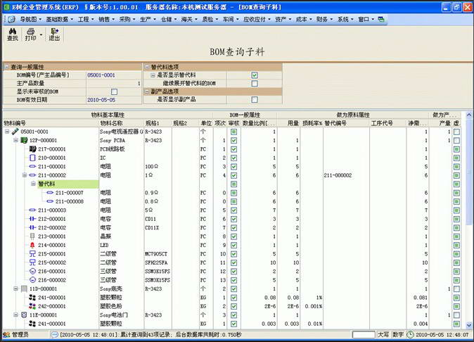The image size is (474, 342).
Task: Select the 11E-000001 battery door icon
Action: [24, 315]
